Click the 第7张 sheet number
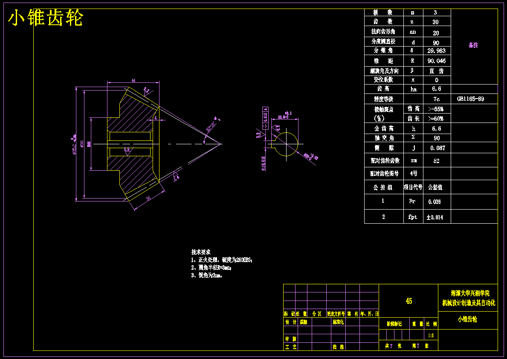 [x=420, y=346]
